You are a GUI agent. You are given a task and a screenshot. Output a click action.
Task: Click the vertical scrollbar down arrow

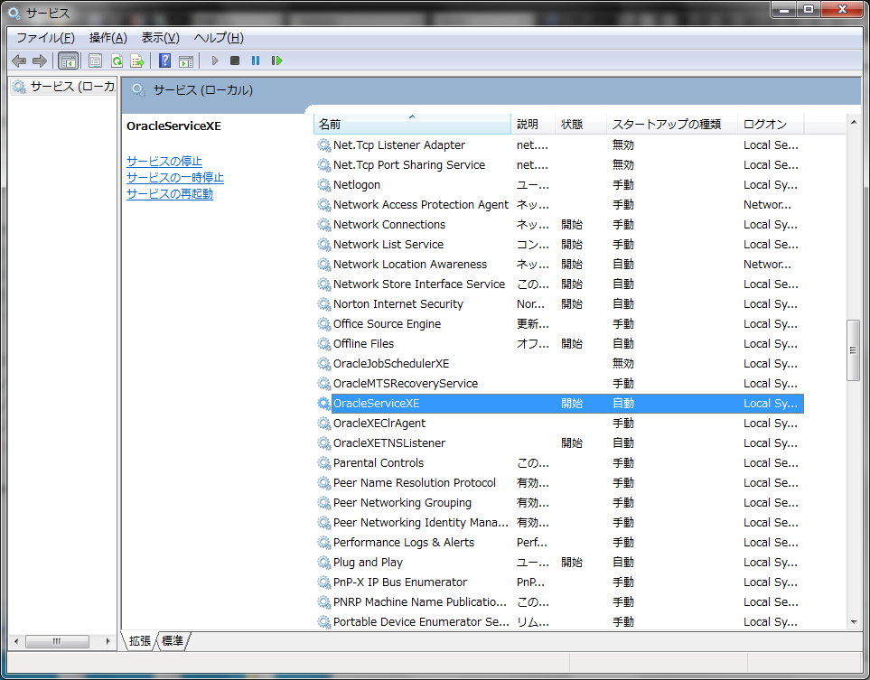pos(854,622)
